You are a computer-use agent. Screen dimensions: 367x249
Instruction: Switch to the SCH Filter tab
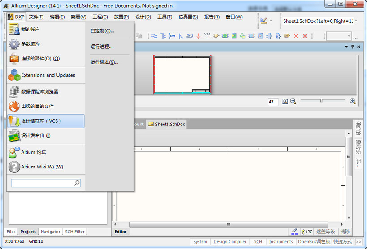[75, 232]
